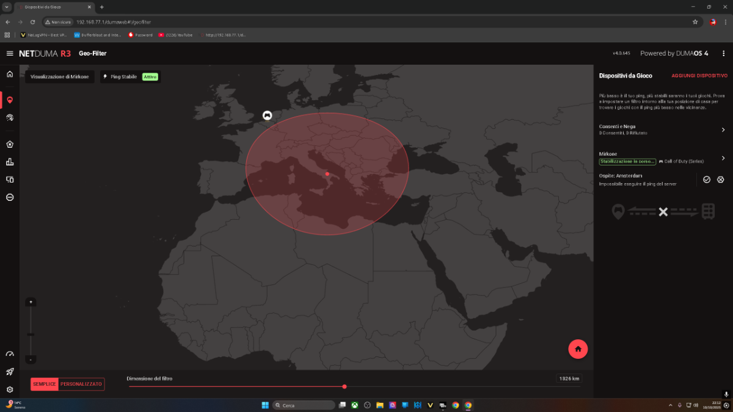Click the filter size slider handle
Screen dimensions: 733x412
tap(345, 386)
